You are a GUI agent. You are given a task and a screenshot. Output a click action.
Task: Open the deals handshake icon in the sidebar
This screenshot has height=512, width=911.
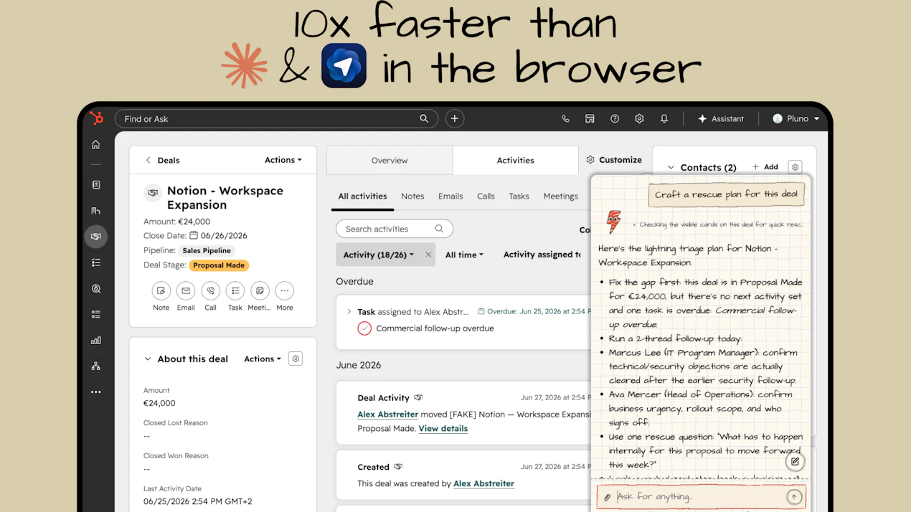tap(96, 237)
